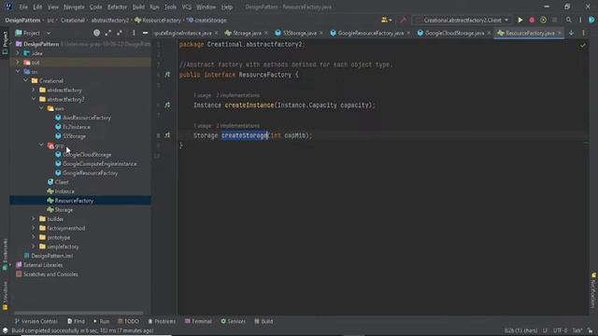598x336 pixels.
Task: Expand the abstractfactory folder
Action: (34, 91)
